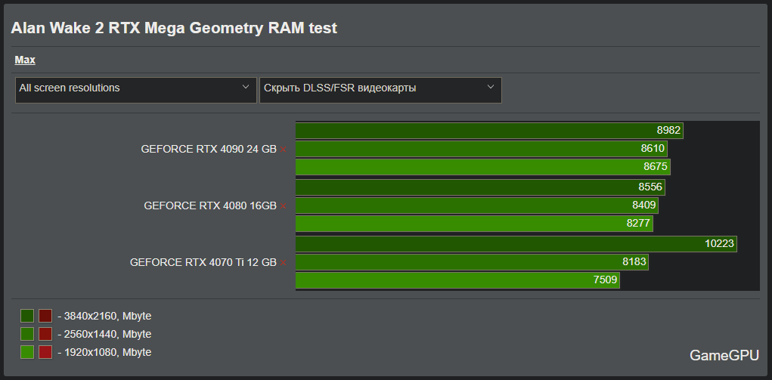Click the green 2560x1440 legend swatch
The width and height of the screenshot is (772, 380).
tap(27, 334)
